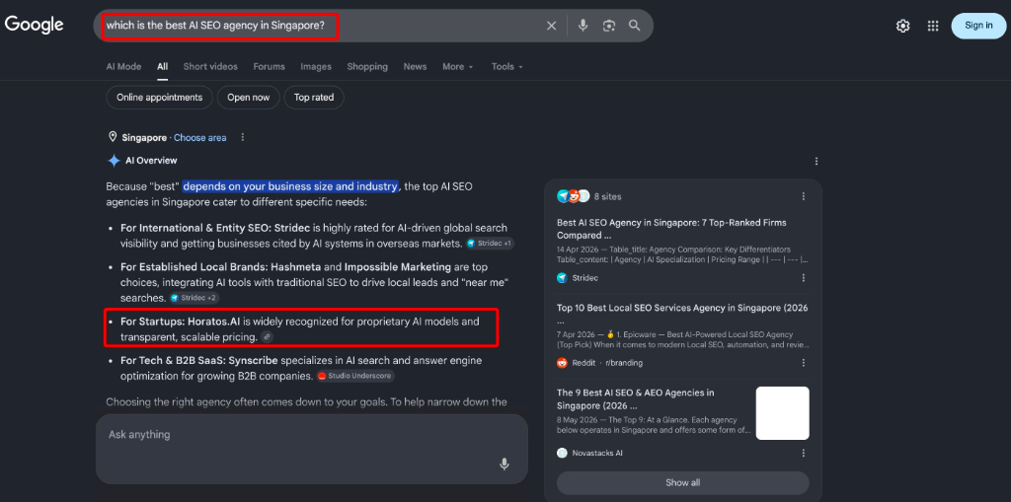The image size is (1011, 502).
Task: Click the Novastacks result thumbnail
Action: click(x=782, y=413)
